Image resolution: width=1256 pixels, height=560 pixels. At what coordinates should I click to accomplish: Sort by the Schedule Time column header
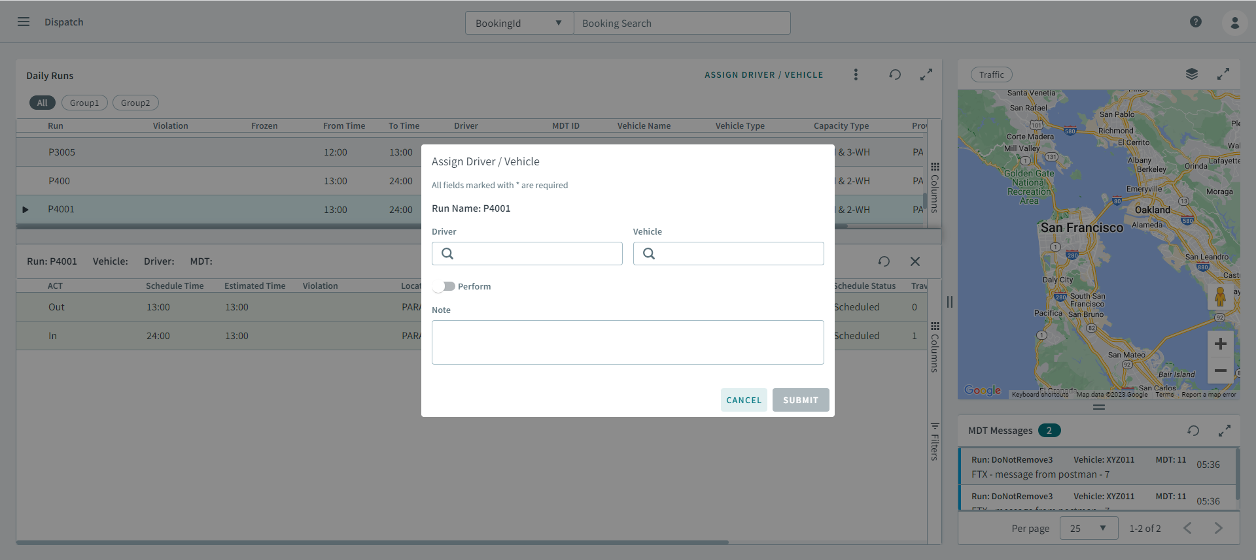click(175, 286)
